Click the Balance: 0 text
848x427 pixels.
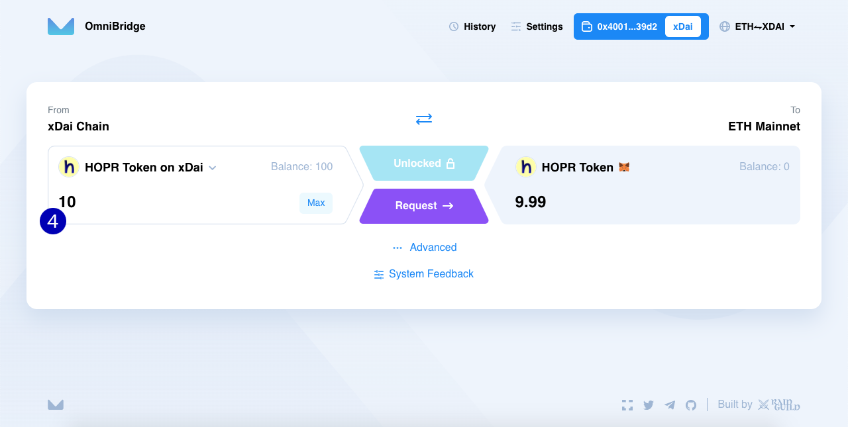[765, 167]
